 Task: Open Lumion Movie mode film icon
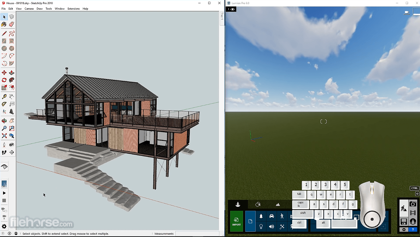[413, 213]
